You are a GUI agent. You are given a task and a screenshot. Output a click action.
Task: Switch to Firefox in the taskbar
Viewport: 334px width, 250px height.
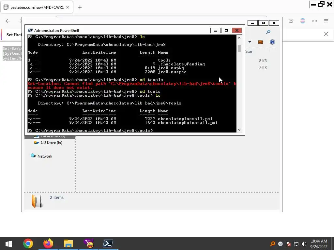[48, 243]
